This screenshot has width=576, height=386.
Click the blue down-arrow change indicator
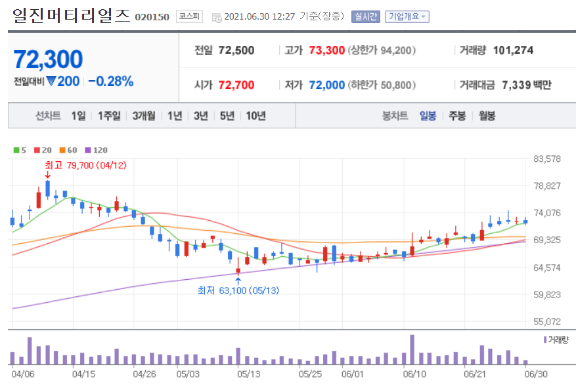[51, 81]
